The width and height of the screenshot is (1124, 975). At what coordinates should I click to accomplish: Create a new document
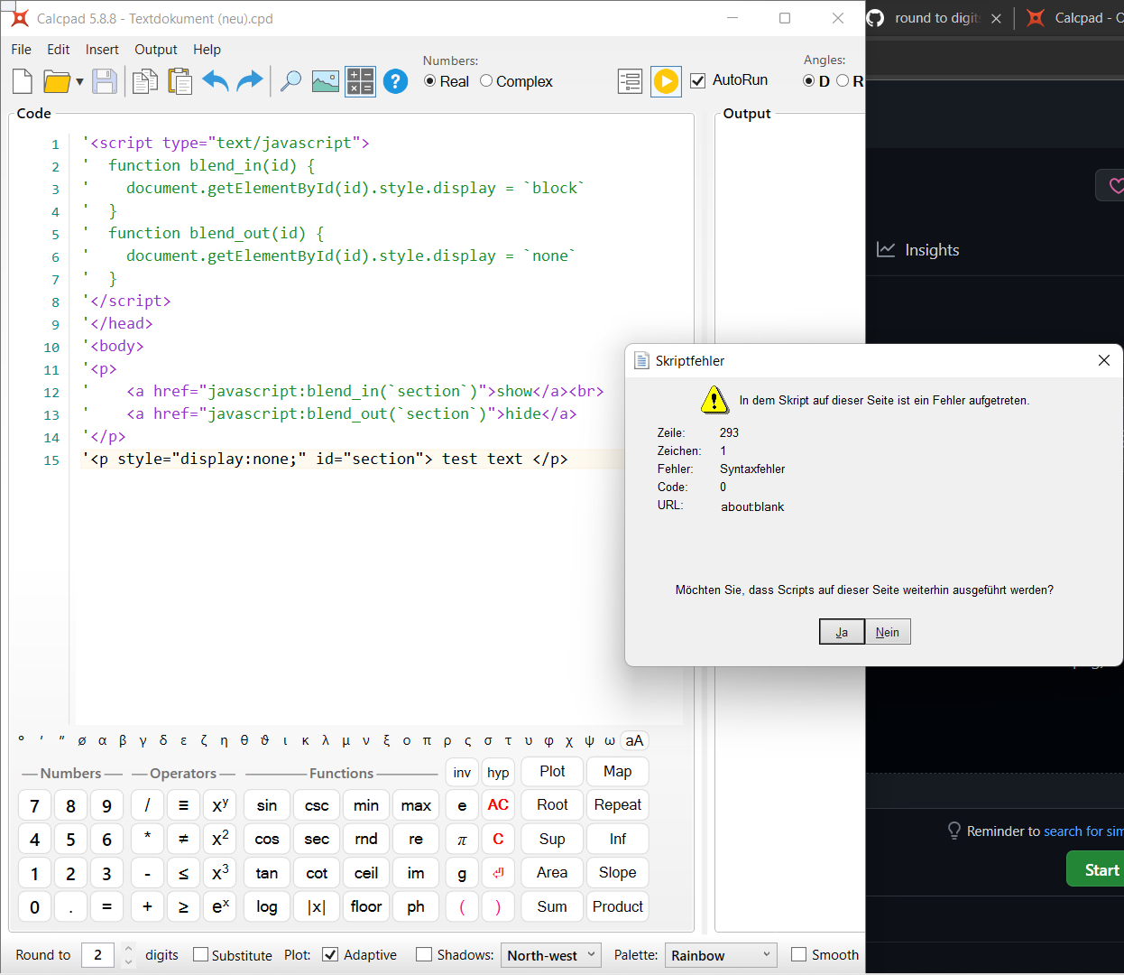tap(21, 81)
